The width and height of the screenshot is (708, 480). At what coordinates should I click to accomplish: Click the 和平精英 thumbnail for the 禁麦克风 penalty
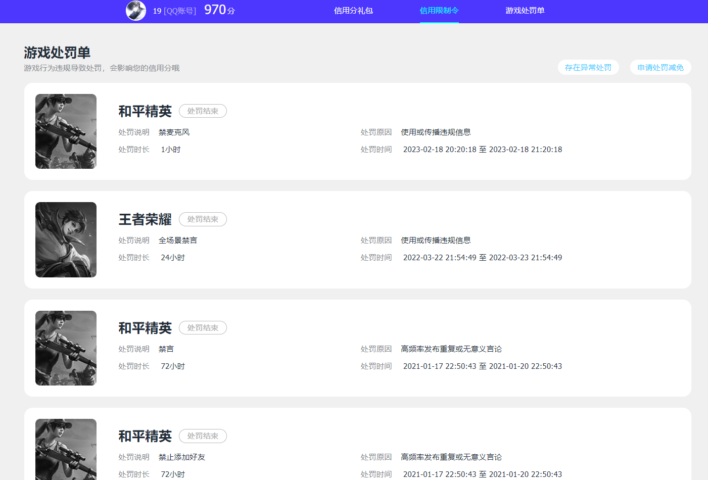coord(66,131)
